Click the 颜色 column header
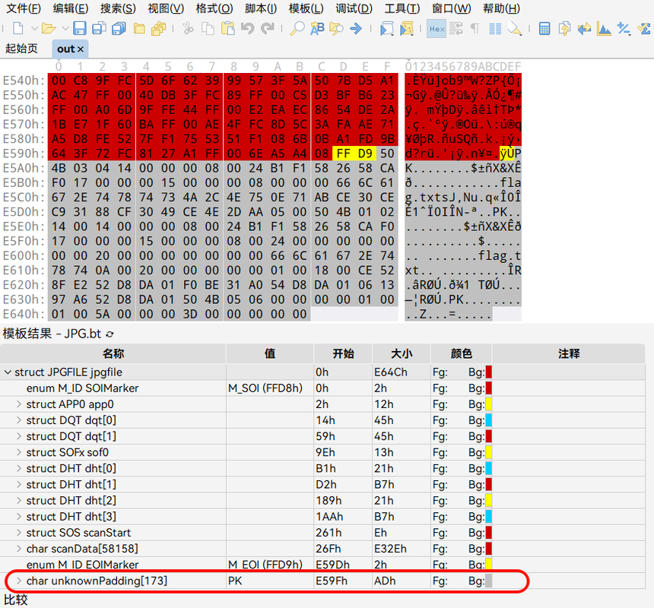This screenshot has height=608, width=654. [462, 354]
